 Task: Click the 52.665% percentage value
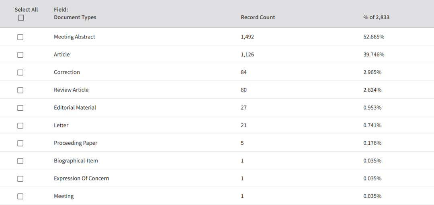[x=374, y=37]
